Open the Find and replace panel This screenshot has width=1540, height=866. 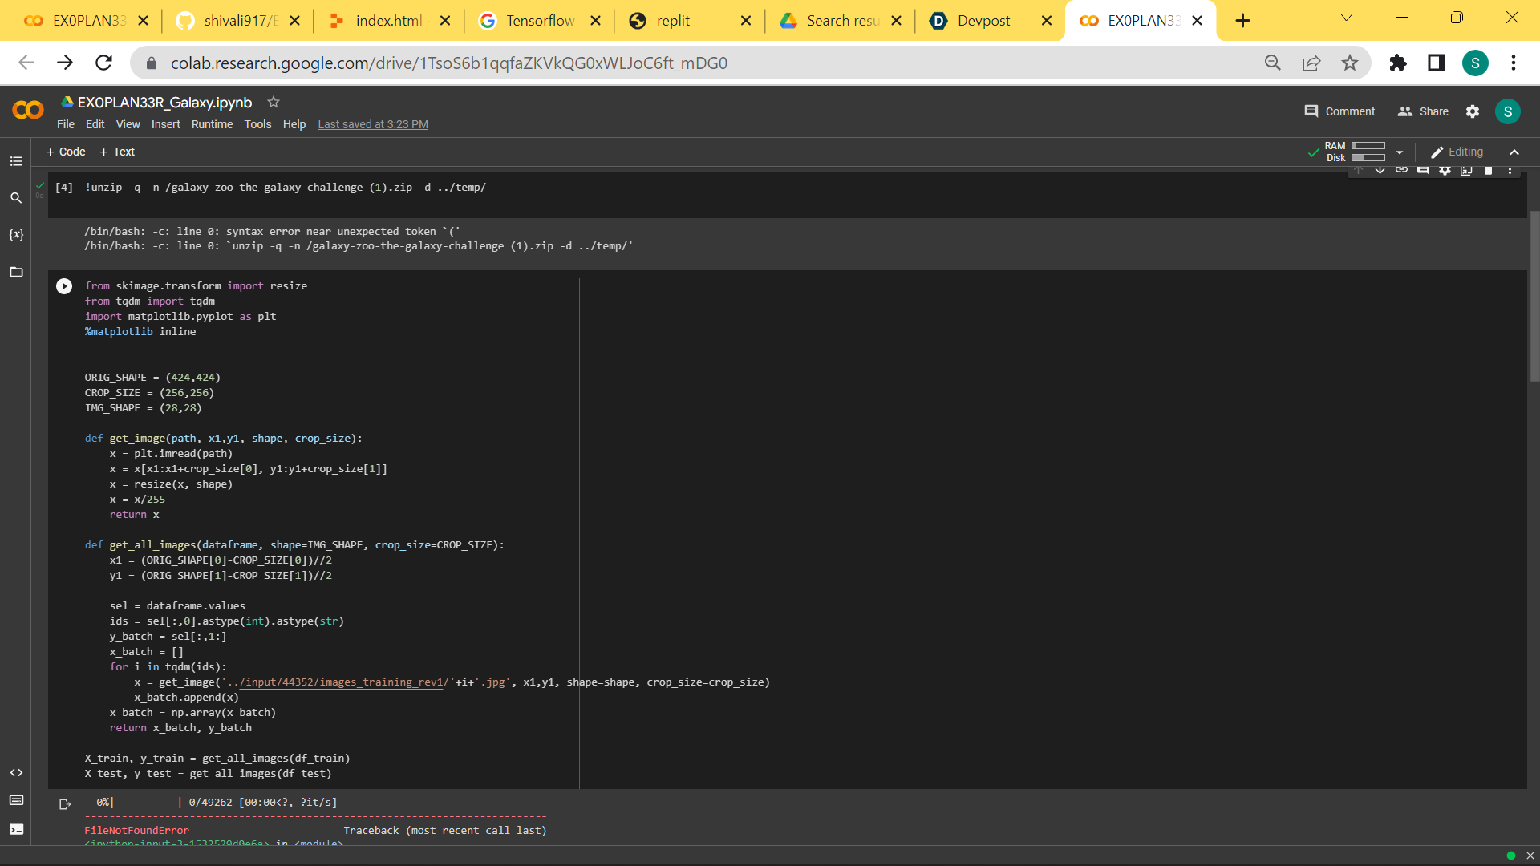tap(16, 197)
